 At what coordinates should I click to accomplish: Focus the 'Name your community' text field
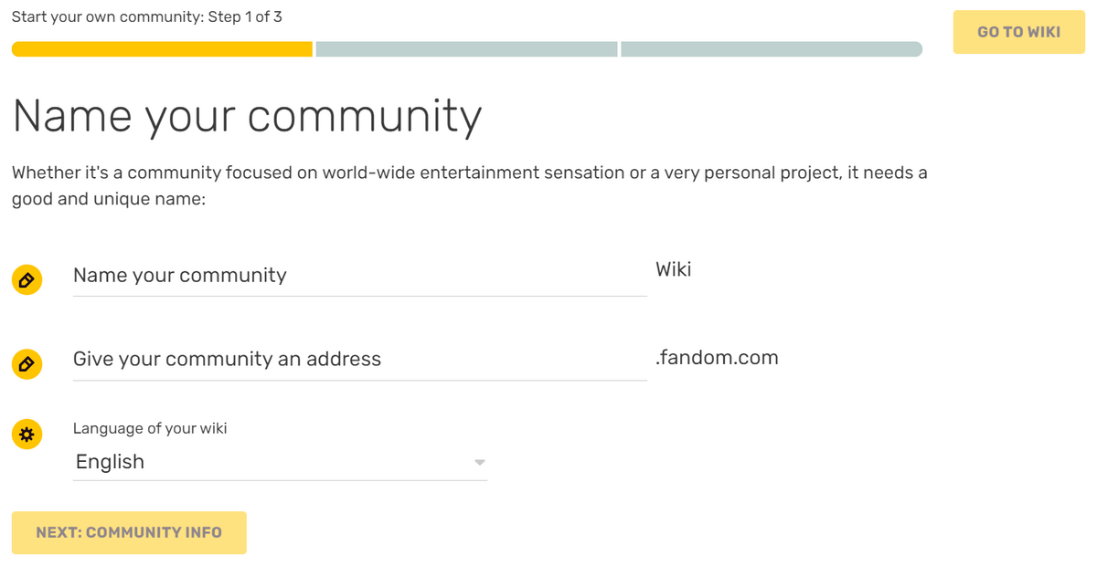click(359, 276)
